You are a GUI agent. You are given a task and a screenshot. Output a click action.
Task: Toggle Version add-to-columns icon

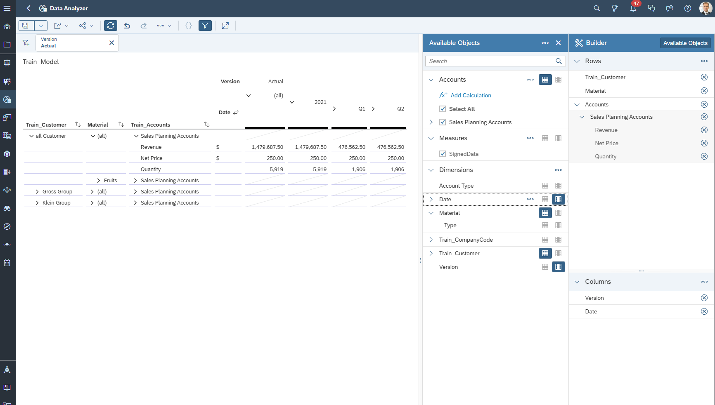pyautogui.click(x=559, y=267)
